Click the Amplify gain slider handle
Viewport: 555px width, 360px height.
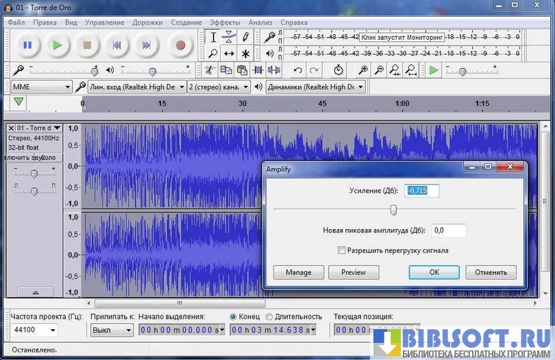[393, 209]
